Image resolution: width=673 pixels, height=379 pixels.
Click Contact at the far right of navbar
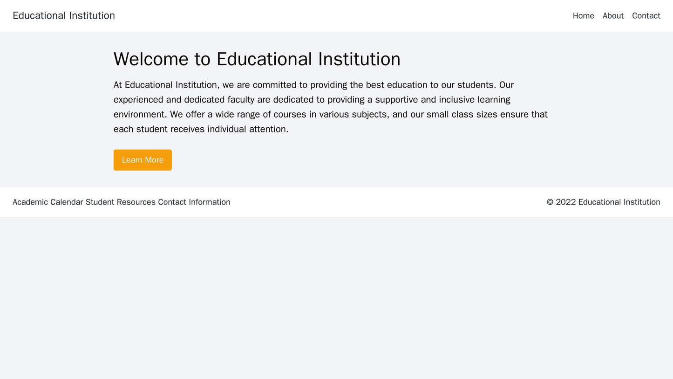646,15
